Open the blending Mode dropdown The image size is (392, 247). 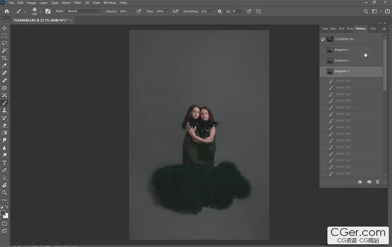(84, 11)
